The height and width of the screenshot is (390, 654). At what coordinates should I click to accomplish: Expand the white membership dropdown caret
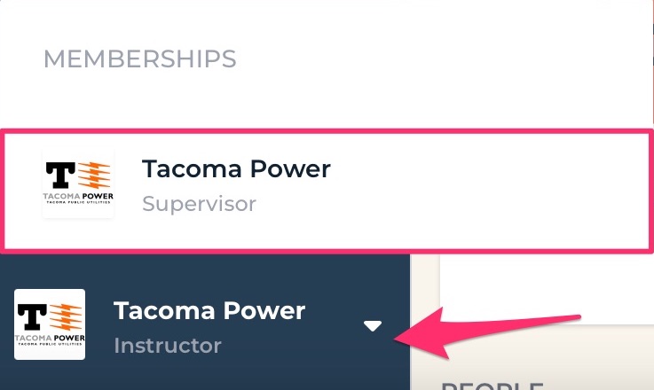point(373,325)
